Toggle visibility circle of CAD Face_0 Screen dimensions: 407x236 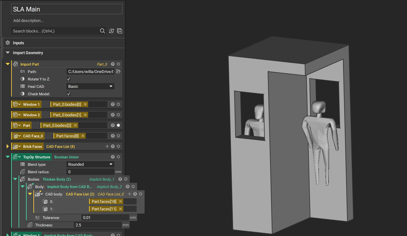(x=118, y=136)
